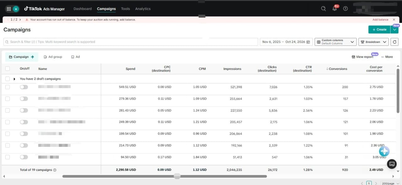
Task: Click the View report button
Action: [x=362, y=57]
